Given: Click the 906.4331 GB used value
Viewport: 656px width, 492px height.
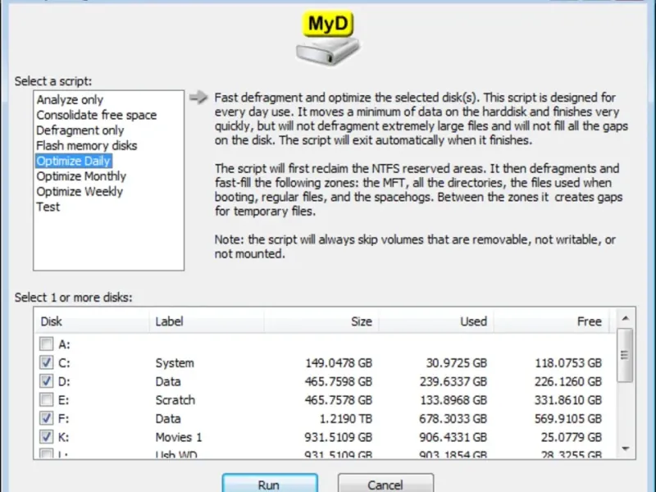Looking at the screenshot, I should (x=453, y=437).
